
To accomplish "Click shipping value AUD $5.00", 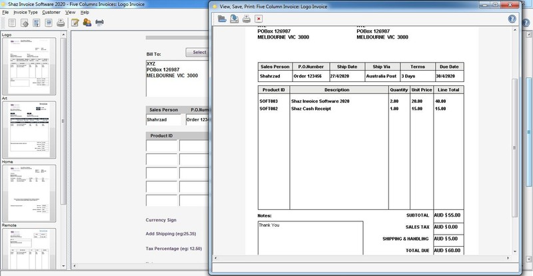I will click(446, 239).
